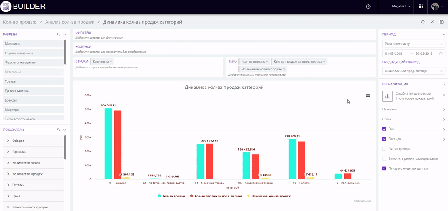This screenshot has width=448, height=211.
Task: Open the Название settings row
Action: [413, 109]
